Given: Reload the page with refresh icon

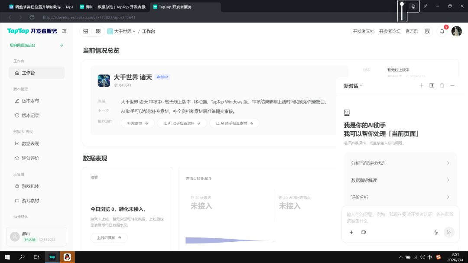Looking at the screenshot, I should 32,17.
